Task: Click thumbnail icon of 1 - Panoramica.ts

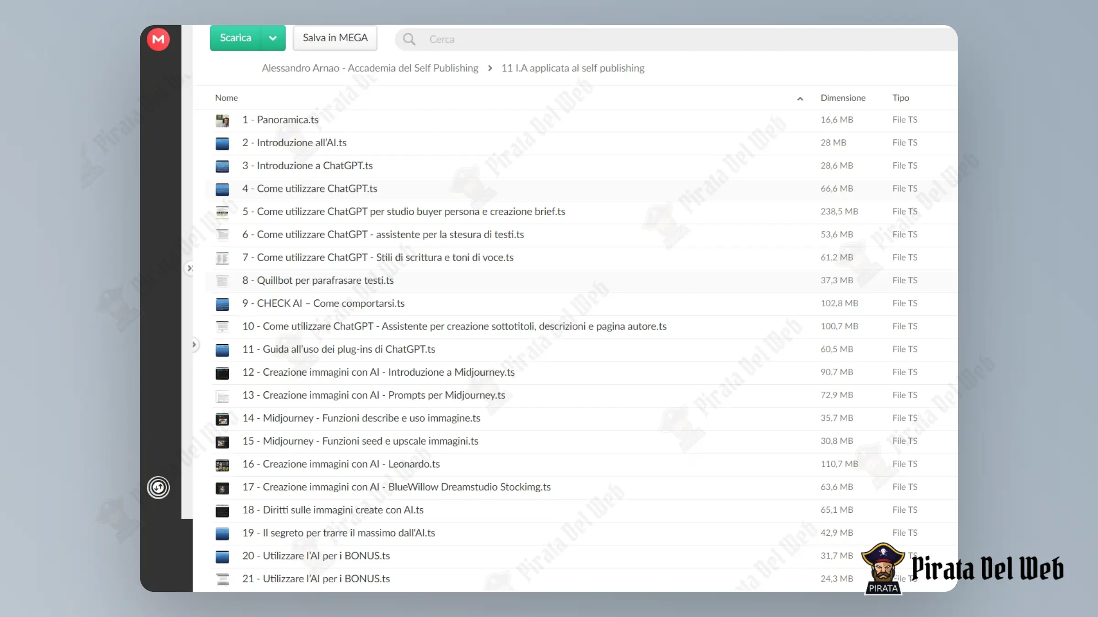Action: 222,121
